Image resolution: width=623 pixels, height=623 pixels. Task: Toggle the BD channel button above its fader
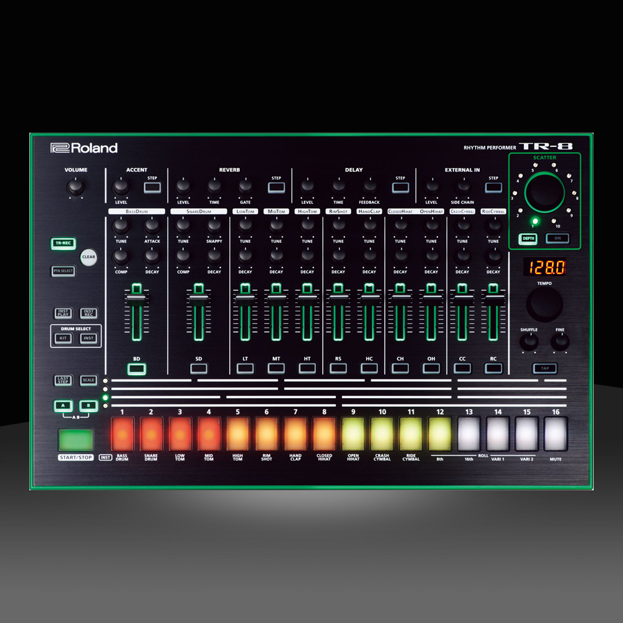click(137, 369)
